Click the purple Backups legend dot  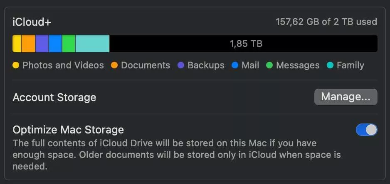(x=181, y=65)
